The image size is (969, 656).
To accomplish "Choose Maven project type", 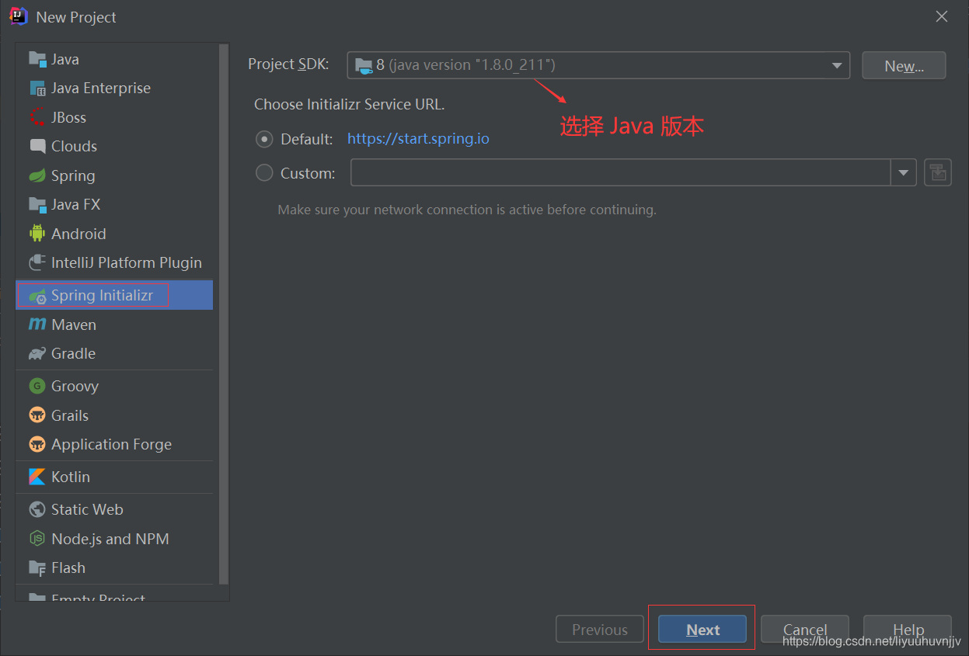I will 114,325.
